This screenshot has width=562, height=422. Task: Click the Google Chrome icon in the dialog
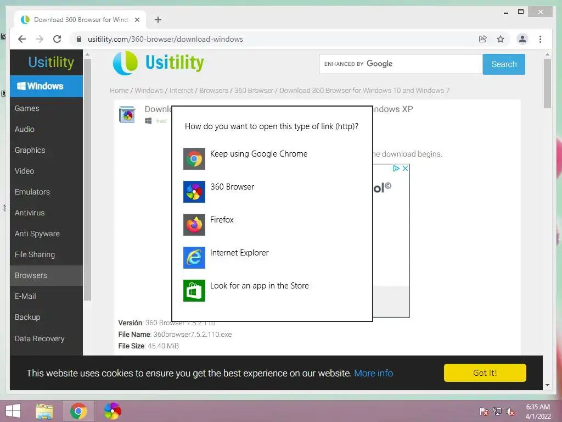194,159
